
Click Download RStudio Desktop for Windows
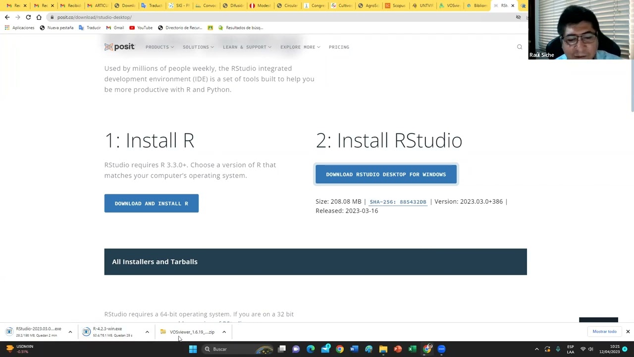click(386, 175)
